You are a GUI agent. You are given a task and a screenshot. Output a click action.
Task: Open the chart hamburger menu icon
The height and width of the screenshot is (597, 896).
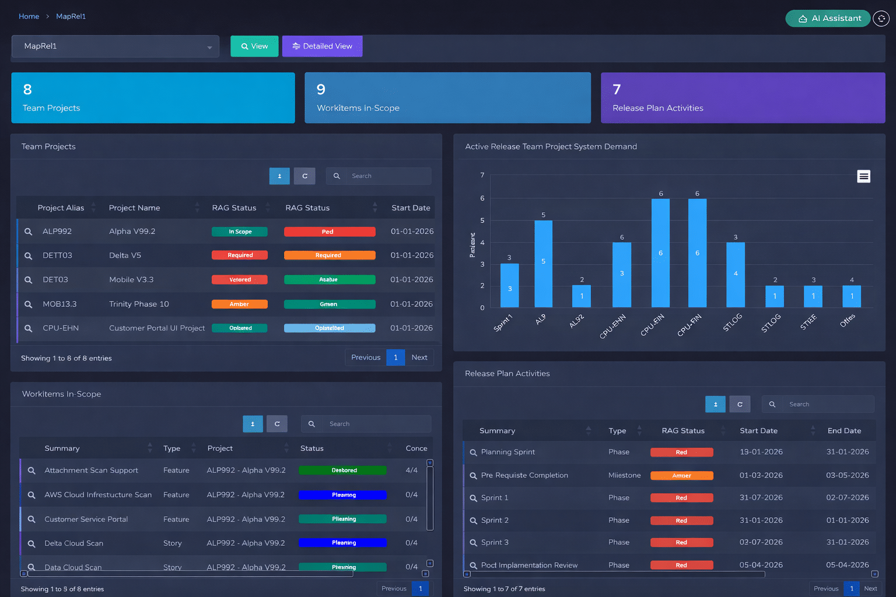click(863, 176)
